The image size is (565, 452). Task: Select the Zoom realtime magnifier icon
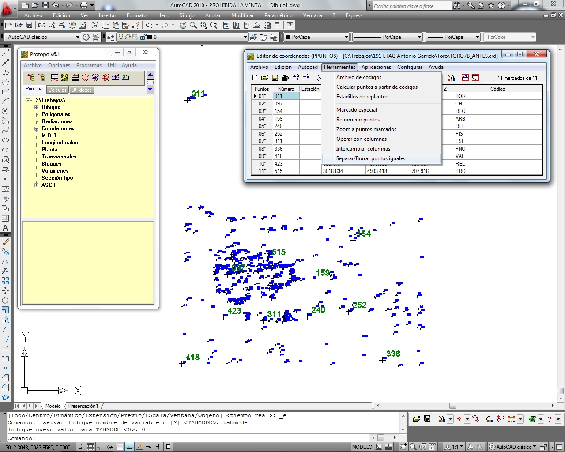tap(193, 25)
